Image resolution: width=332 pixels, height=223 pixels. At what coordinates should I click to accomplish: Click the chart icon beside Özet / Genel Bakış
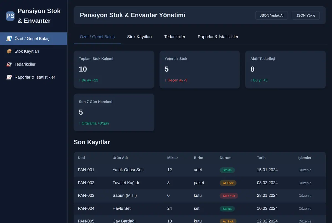pyautogui.click(x=9, y=38)
